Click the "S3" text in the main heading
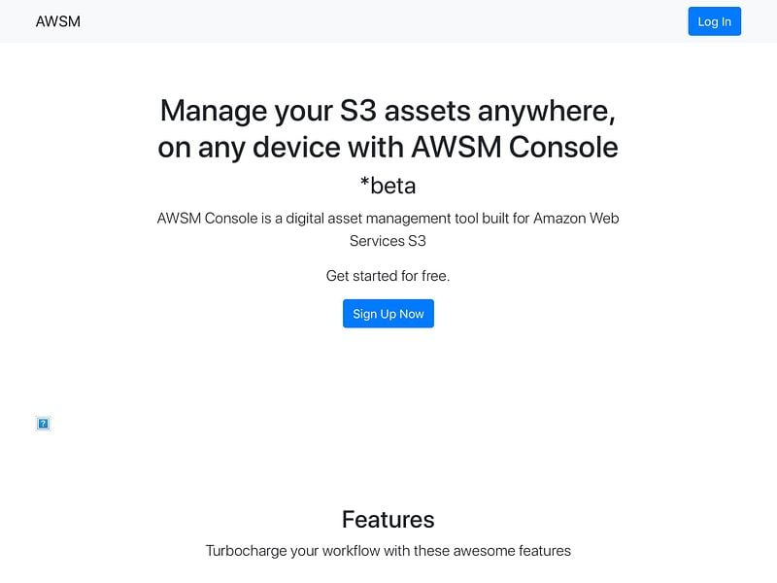Image resolution: width=777 pixels, height=583 pixels. (x=357, y=110)
